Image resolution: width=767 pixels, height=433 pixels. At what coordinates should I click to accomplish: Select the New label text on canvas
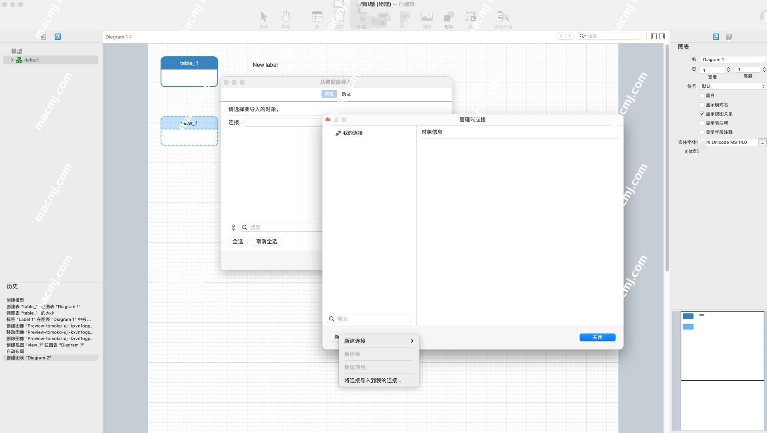(265, 65)
